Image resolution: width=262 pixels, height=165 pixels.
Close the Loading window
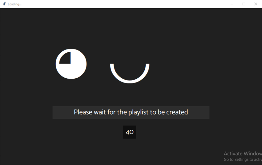point(256,4)
